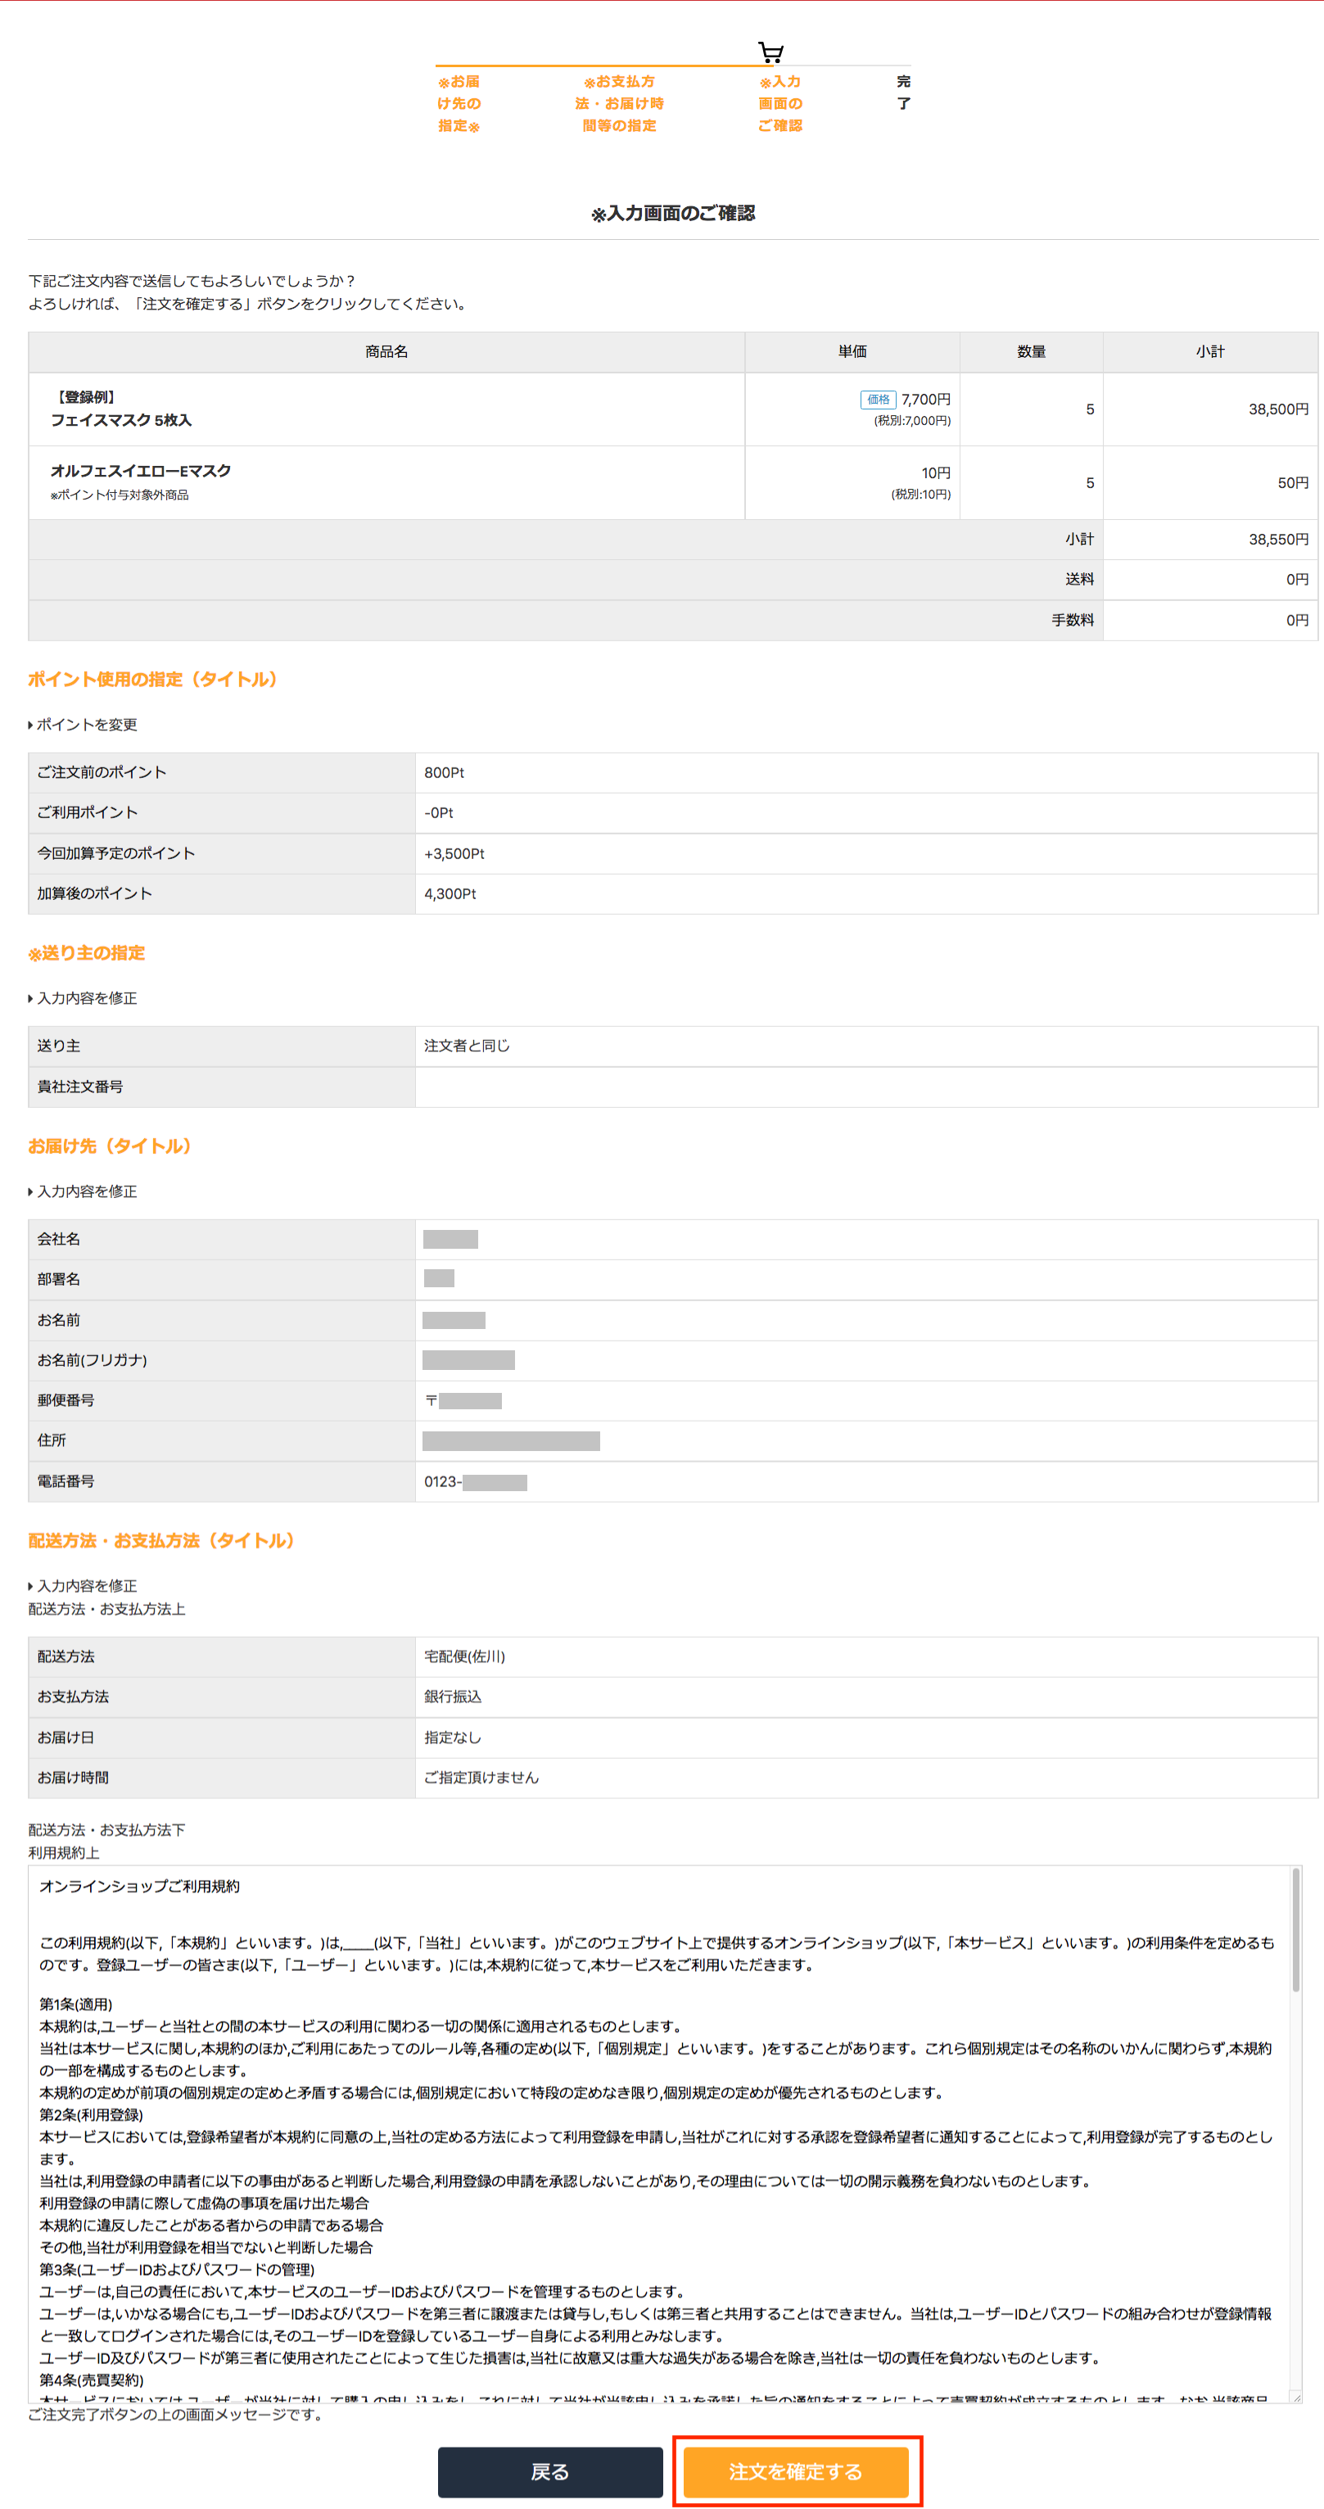Click 入力内容を修正 under 送り主の指定
Screen dimensions: 1324x2509
coord(86,998)
